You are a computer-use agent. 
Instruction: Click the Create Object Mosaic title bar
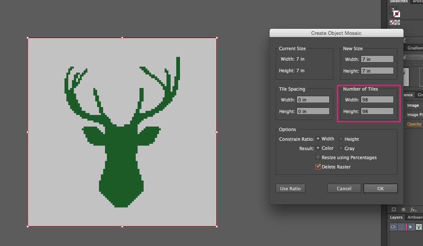click(x=336, y=33)
